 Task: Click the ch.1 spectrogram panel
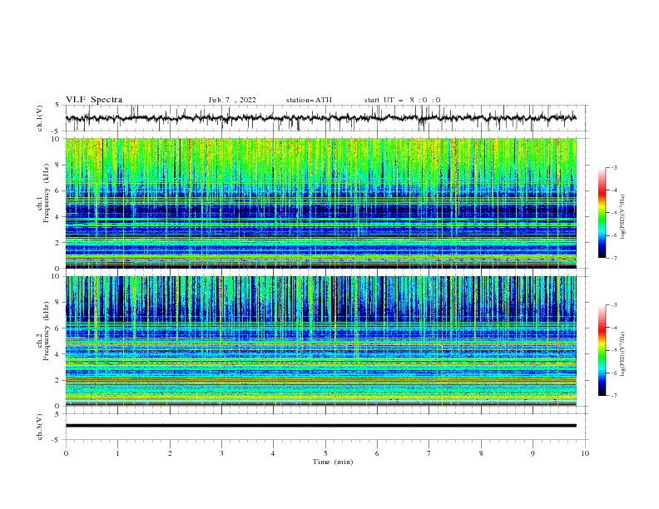(x=320, y=203)
